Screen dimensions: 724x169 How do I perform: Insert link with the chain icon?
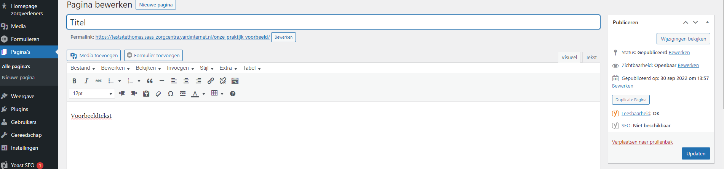click(x=211, y=81)
